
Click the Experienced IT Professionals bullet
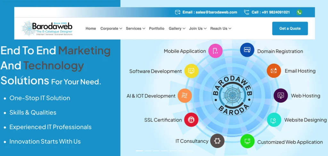click(x=50, y=127)
